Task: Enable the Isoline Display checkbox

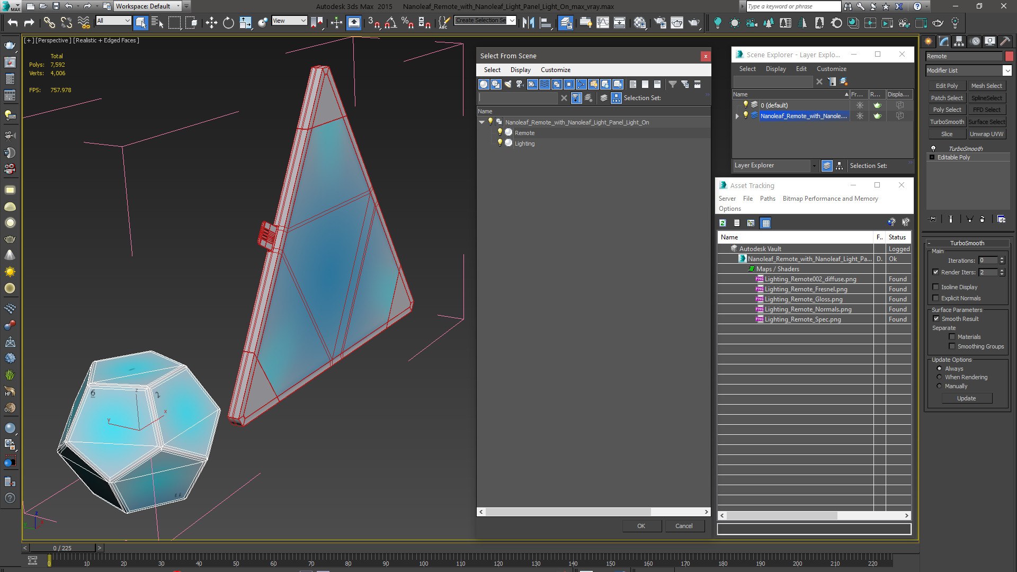Action: pyautogui.click(x=935, y=287)
